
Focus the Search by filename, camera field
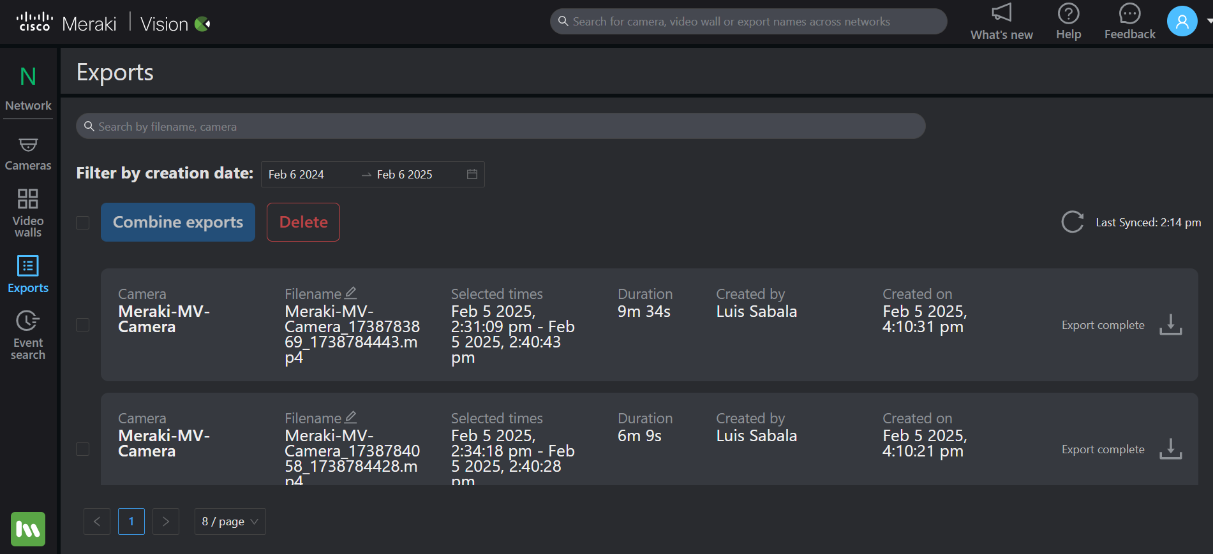(501, 126)
